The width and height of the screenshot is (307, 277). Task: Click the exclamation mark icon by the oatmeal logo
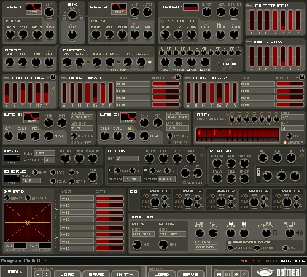[x=244, y=274]
